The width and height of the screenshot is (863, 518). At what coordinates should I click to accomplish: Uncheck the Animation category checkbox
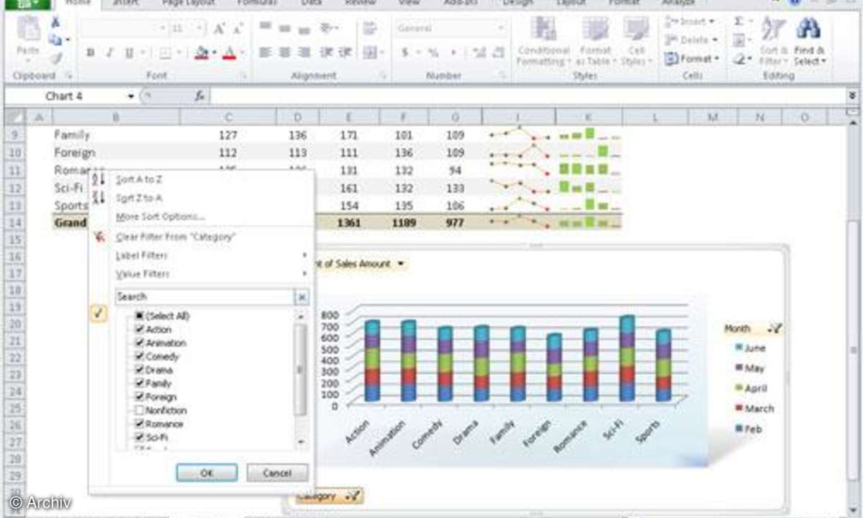click(x=139, y=342)
